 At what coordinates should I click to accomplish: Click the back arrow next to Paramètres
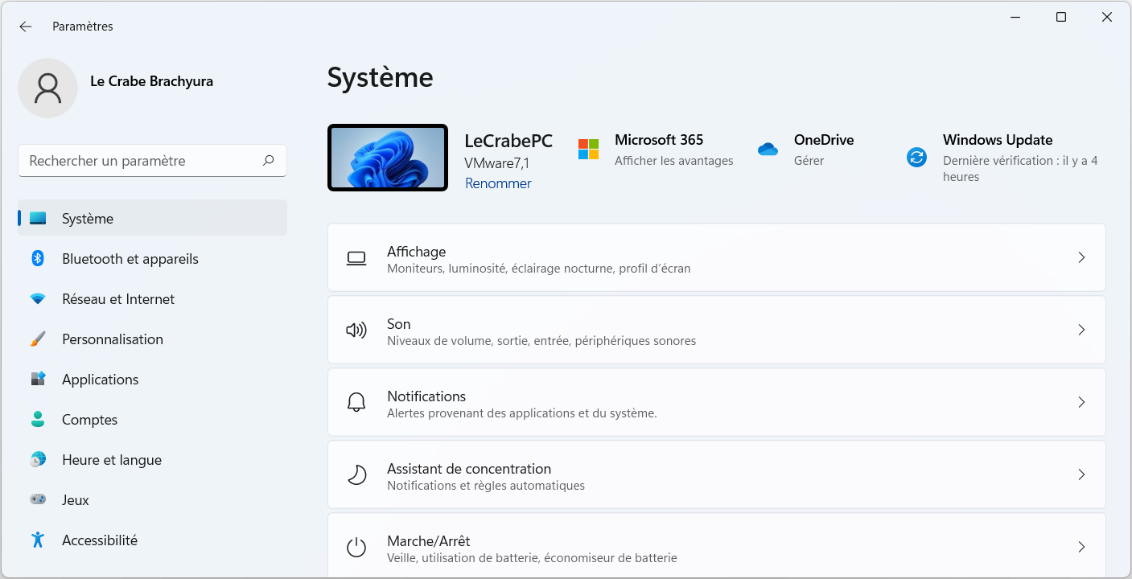click(26, 27)
